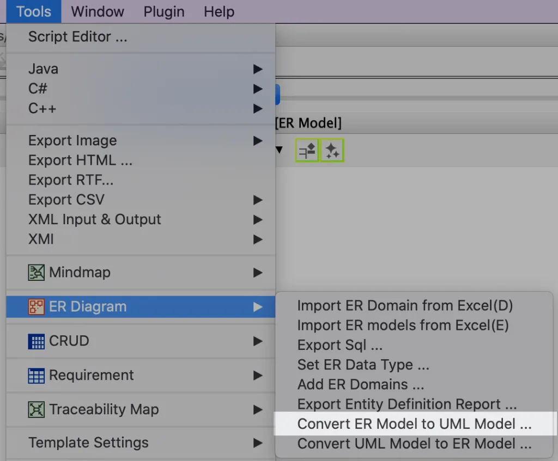Image resolution: width=558 pixels, height=461 pixels.
Task: Select Add ER Domains option
Action: coord(414,385)
